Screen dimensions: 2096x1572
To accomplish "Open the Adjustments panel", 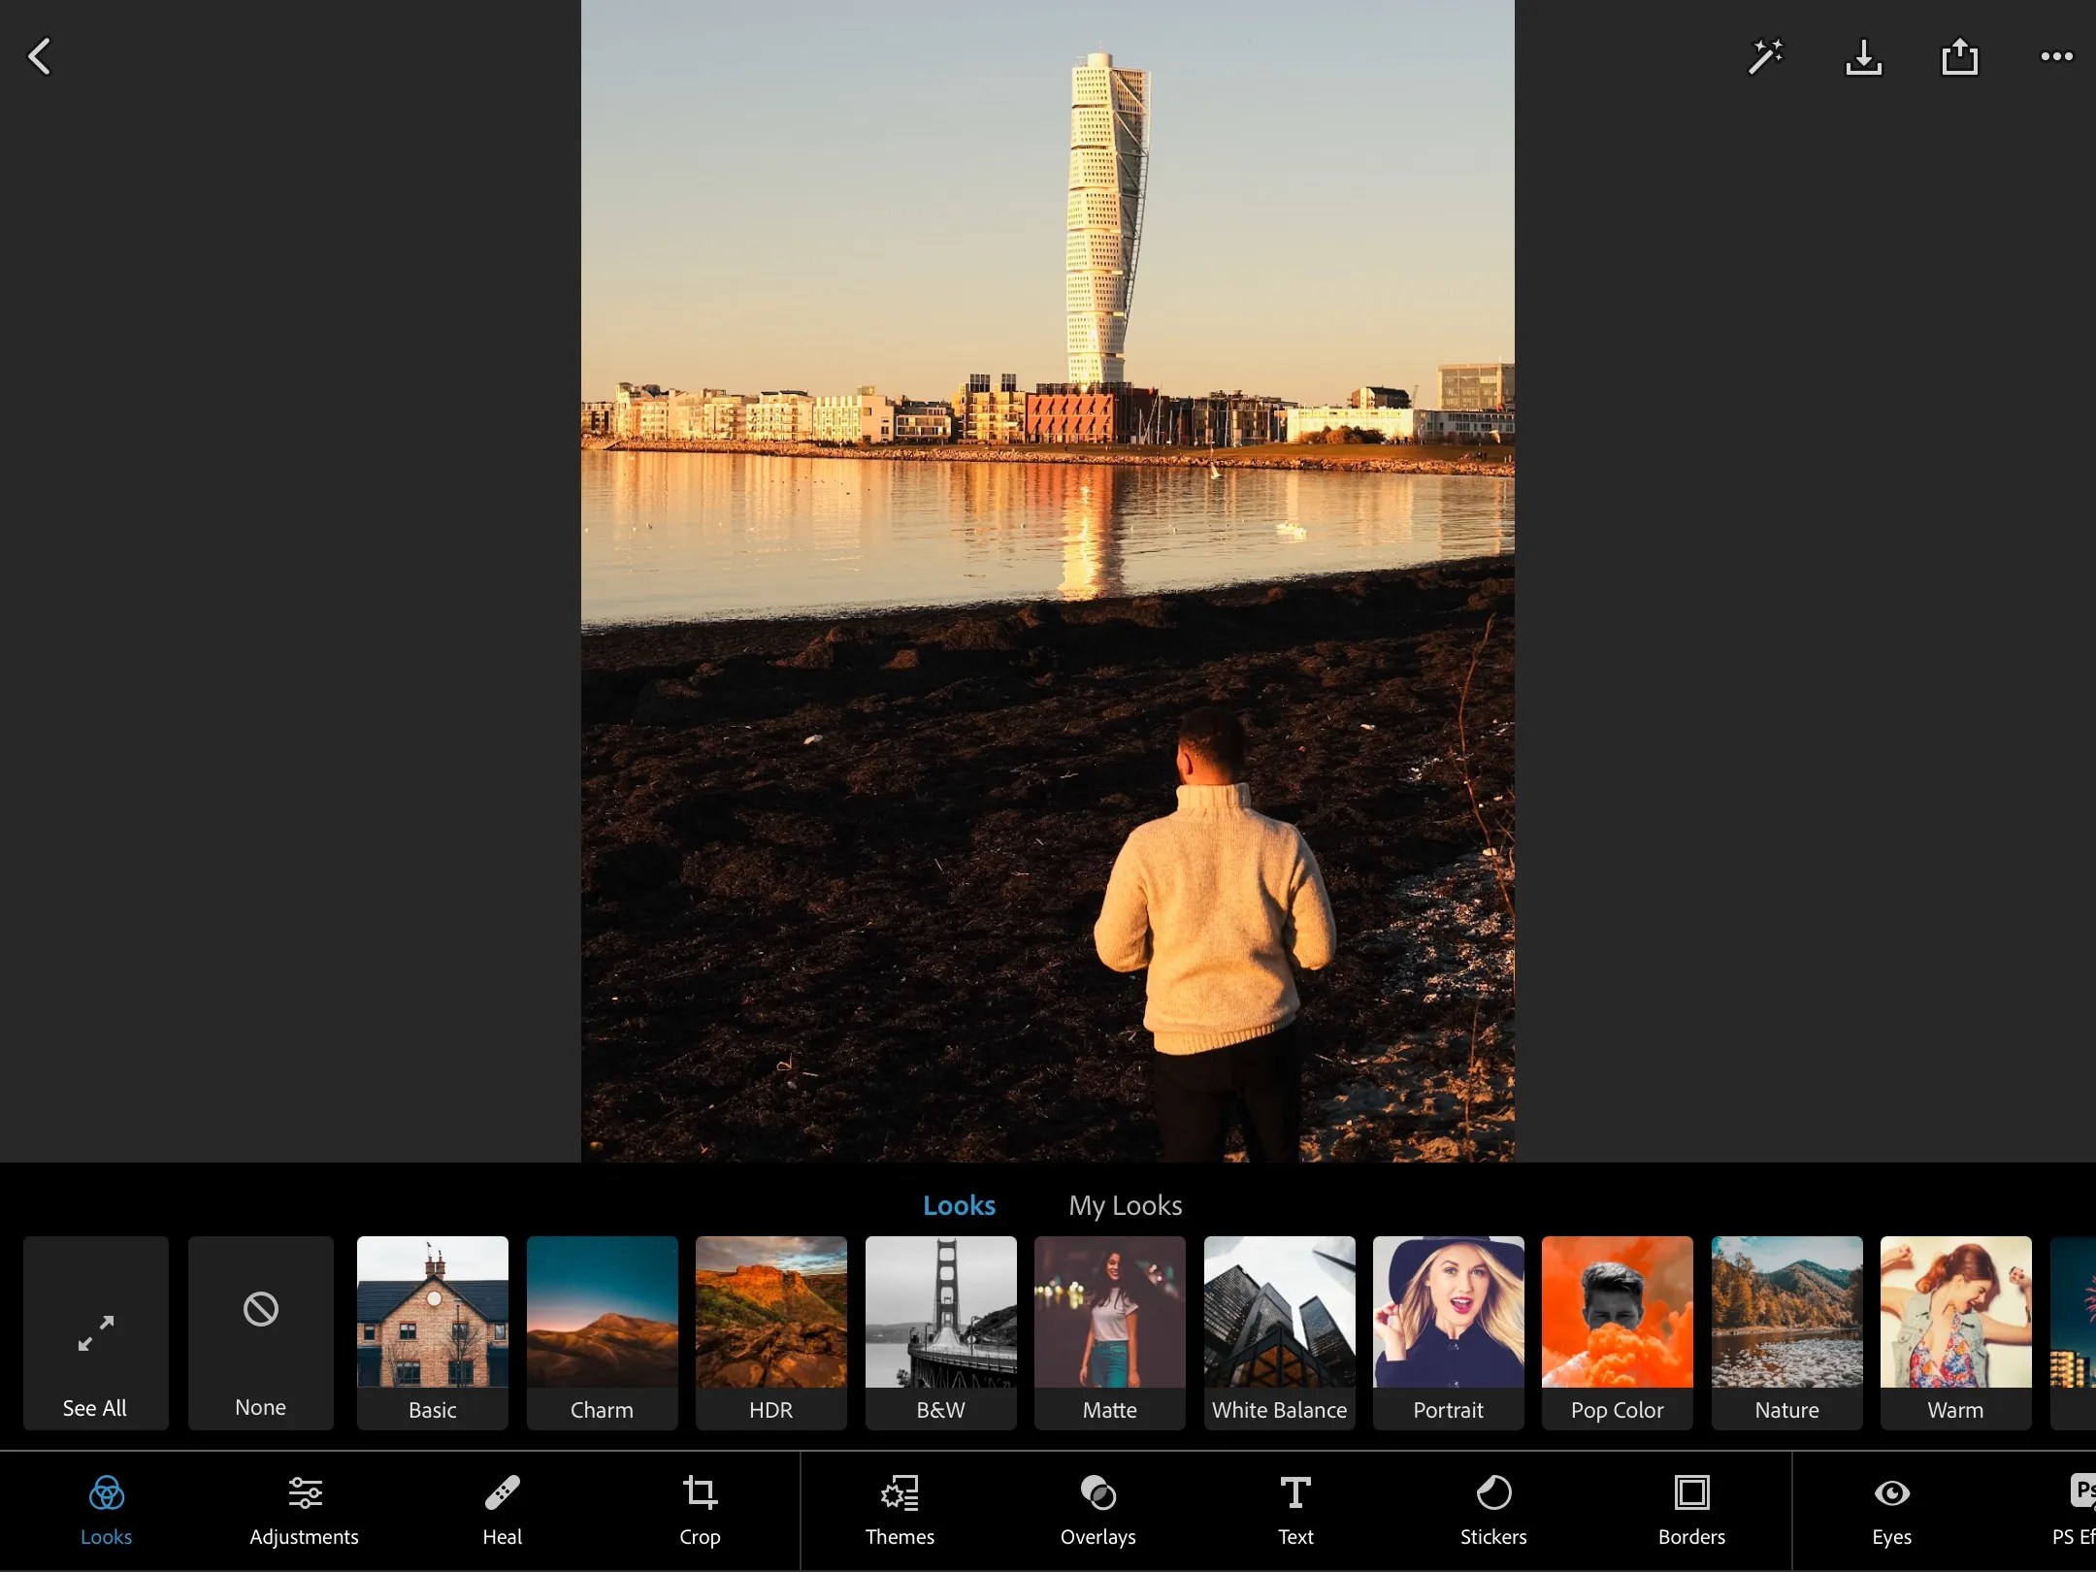I will tap(304, 1509).
